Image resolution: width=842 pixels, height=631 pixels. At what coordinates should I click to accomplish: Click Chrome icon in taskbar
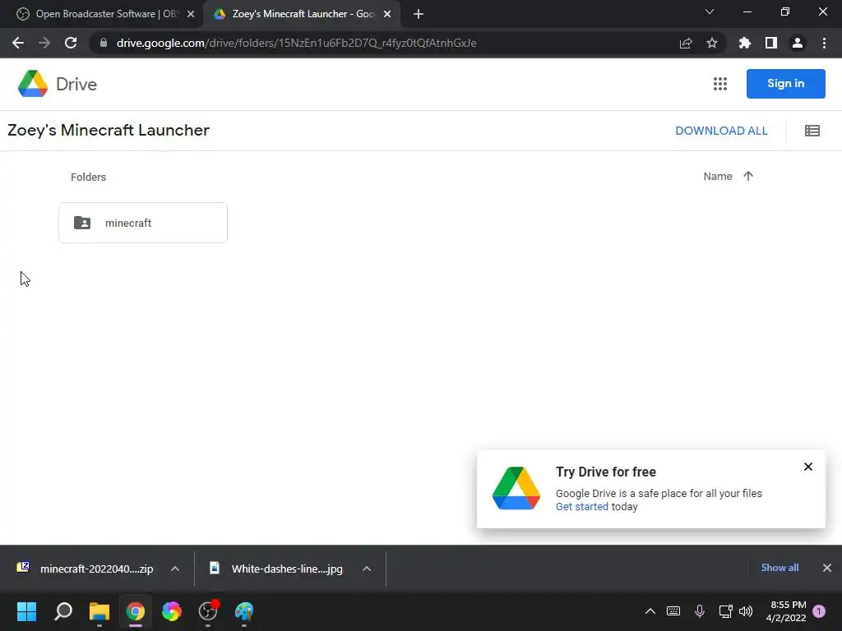[136, 611]
